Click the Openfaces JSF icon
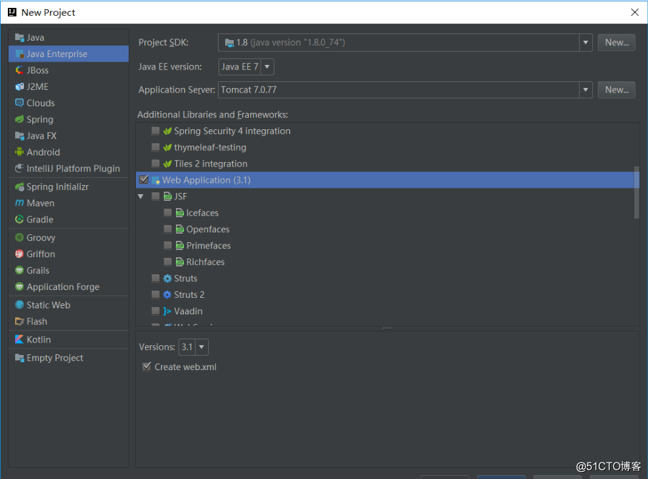648x479 pixels. click(180, 229)
